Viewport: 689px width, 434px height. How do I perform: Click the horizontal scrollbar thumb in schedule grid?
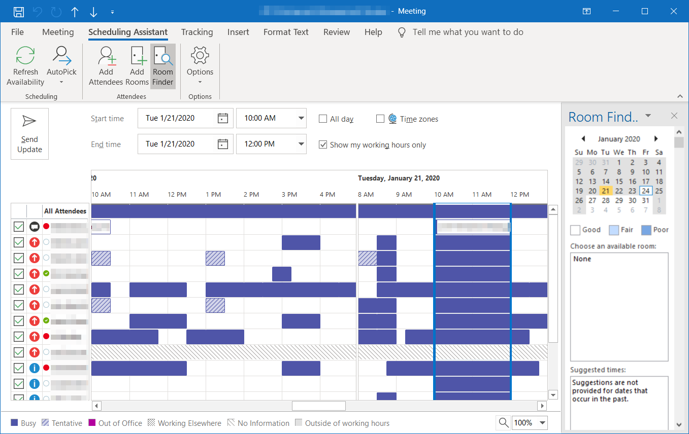318,406
